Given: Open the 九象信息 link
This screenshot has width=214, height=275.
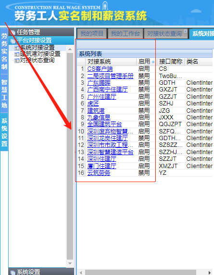Looking at the screenshot, I should (x=99, y=118).
